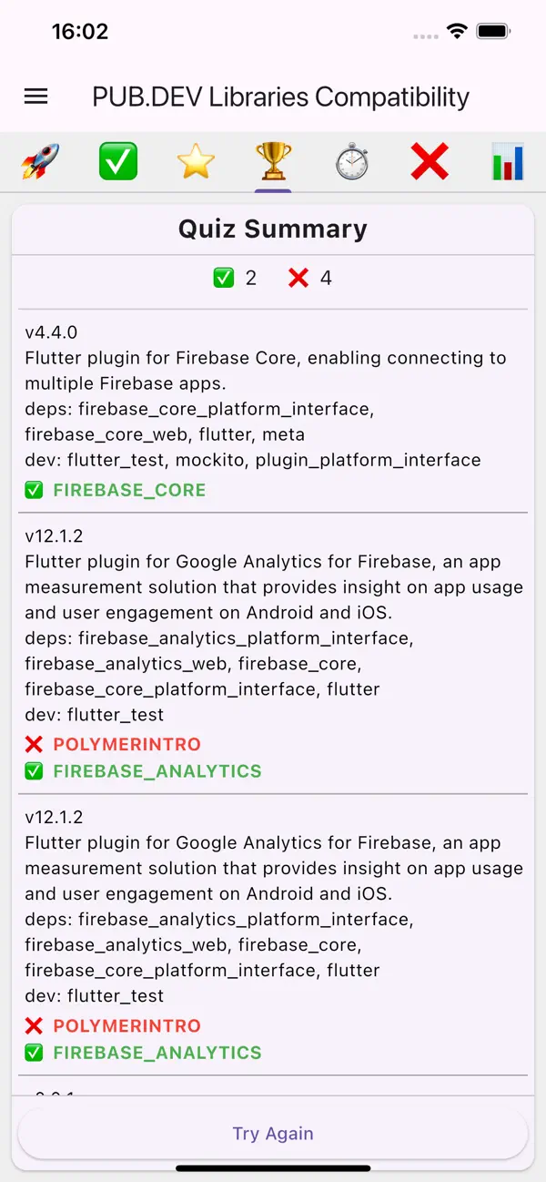Open the hamburger navigation menu
The width and height of the screenshot is (546, 1182).
point(35,96)
